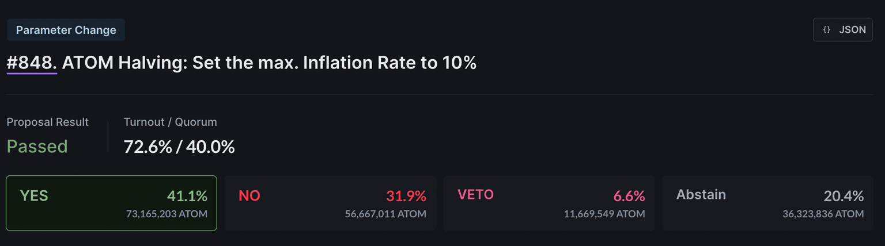Open the #848 proposal number link

[32, 63]
